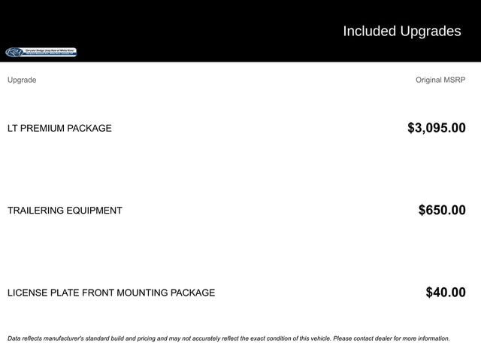Viewport: 481px width, 361px height.
Task: Click the Included Upgrades heading
Action: 402,32
